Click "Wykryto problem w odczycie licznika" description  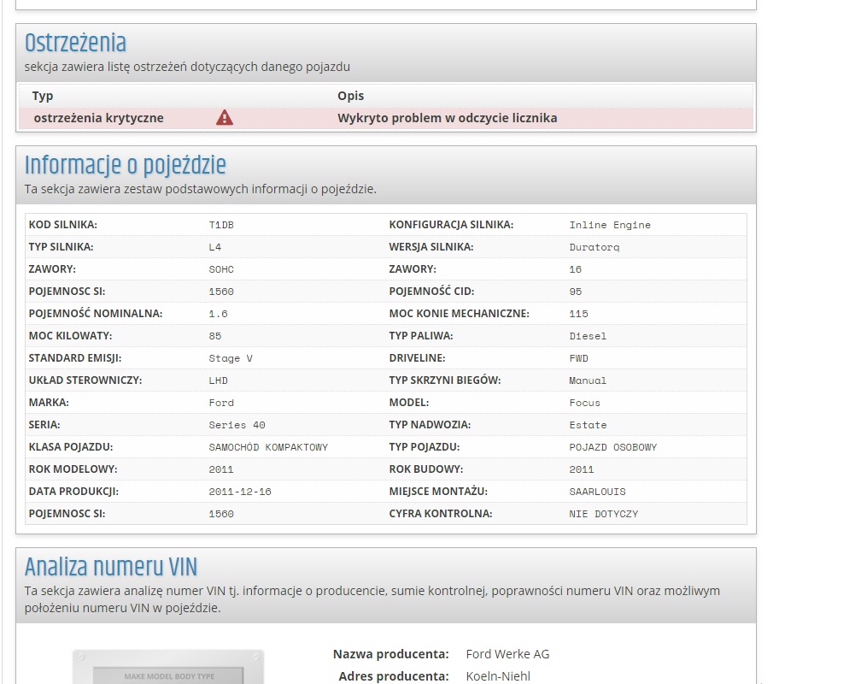(x=447, y=118)
